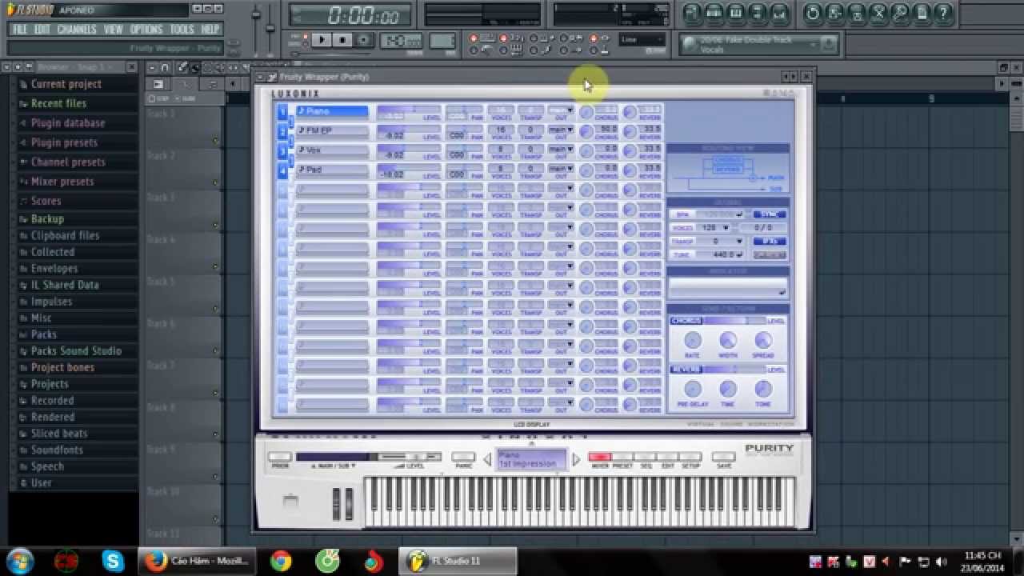Viewport: 1024px width, 576px height.
Task: Open the Scores folder in browser
Action: coord(46,201)
